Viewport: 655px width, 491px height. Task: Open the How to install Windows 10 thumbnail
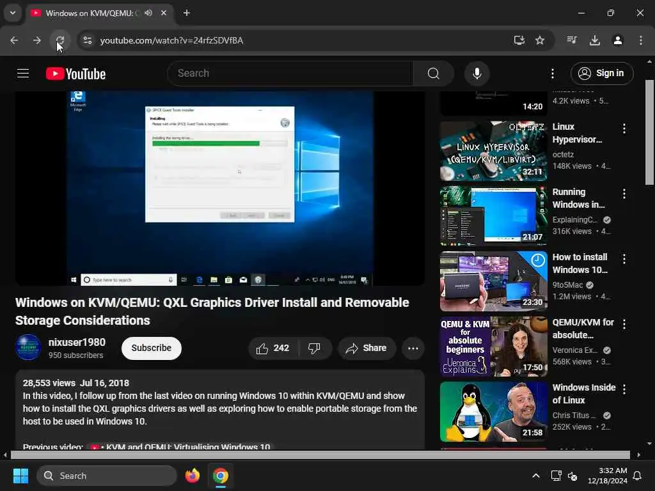coord(493,281)
